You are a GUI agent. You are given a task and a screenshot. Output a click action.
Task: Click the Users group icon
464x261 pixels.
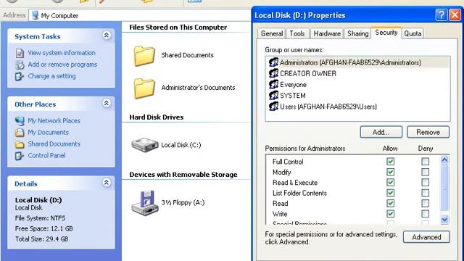point(274,107)
